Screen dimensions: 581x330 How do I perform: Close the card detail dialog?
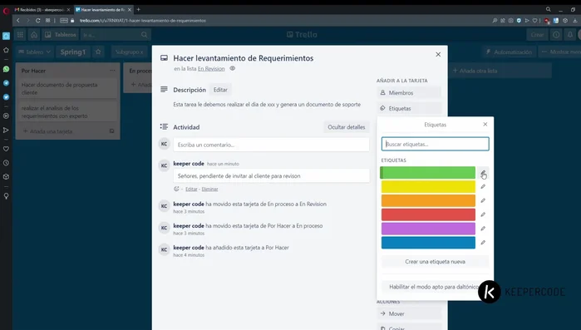pos(438,54)
